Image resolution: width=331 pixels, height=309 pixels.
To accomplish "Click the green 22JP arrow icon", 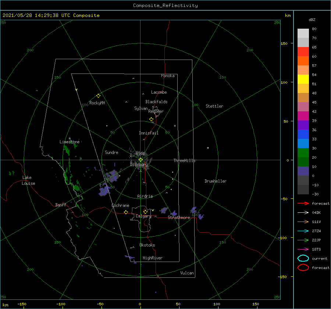I will [x=303, y=240].
